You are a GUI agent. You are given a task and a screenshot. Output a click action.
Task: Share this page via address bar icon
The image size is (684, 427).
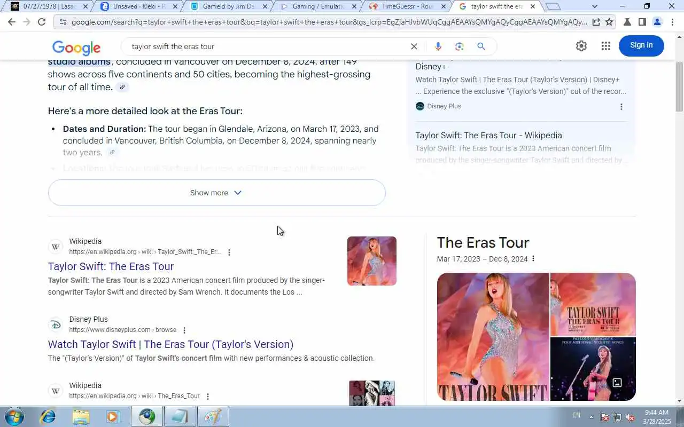596,22
